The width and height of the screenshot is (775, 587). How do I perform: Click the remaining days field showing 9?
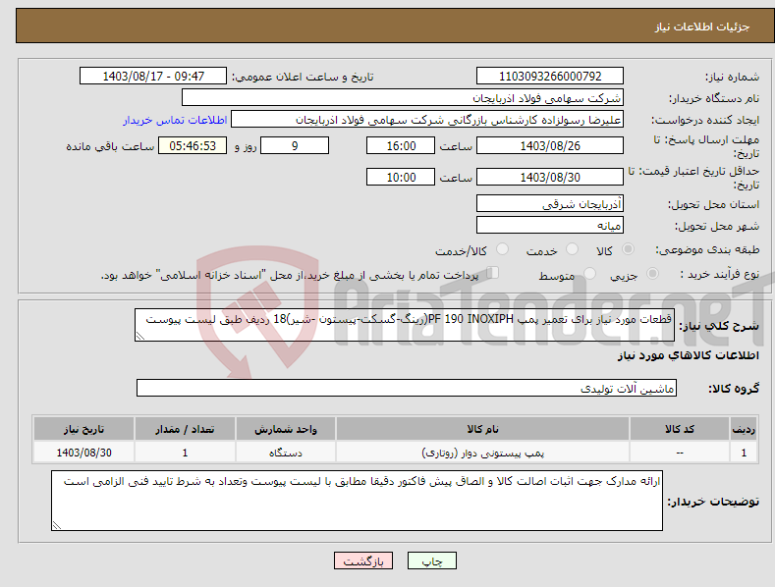coord(295,145)
